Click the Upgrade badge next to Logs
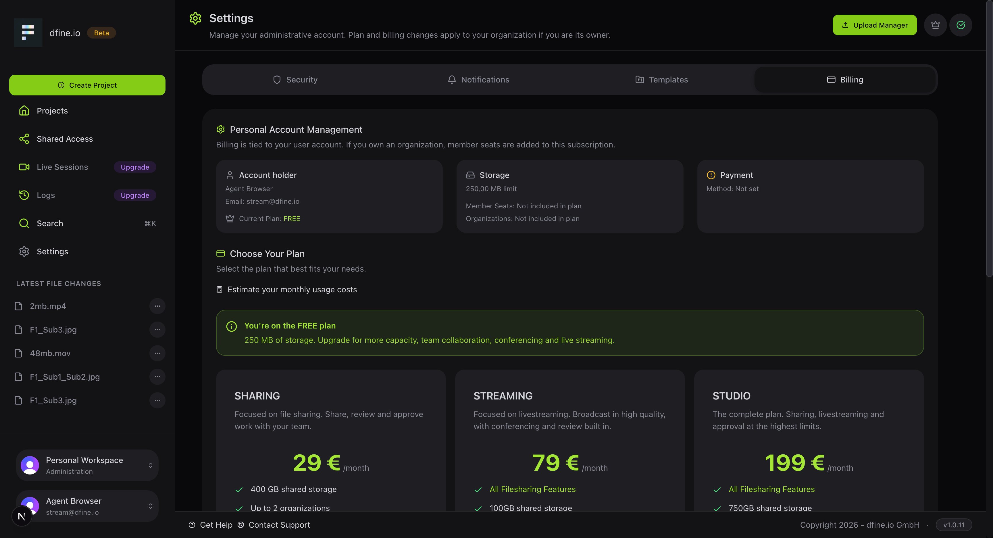The image size is (993, 538). [135, 195]
